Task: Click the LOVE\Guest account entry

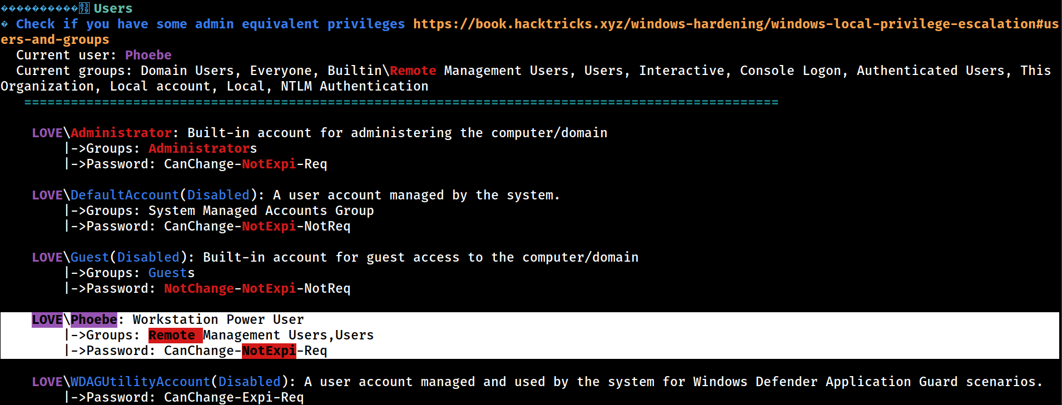Action: (71, 257)
